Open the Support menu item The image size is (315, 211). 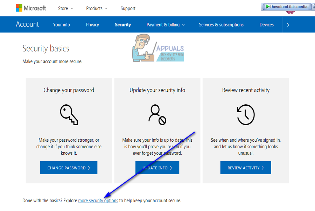pyautogui.click(x=128, y=8)
